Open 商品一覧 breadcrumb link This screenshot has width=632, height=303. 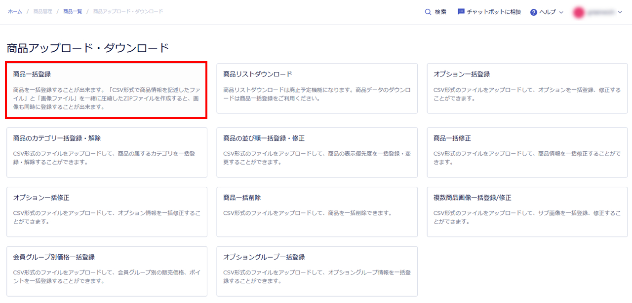[73, 11]
